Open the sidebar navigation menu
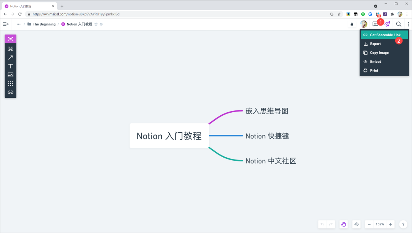This screenshot has width=412, height=233. click(6, 24)
